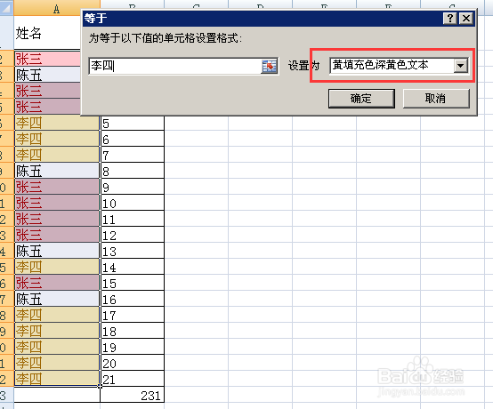Select 李四 cell beside number 21
The width and height of the screenshot is (493, 409).
57,379
